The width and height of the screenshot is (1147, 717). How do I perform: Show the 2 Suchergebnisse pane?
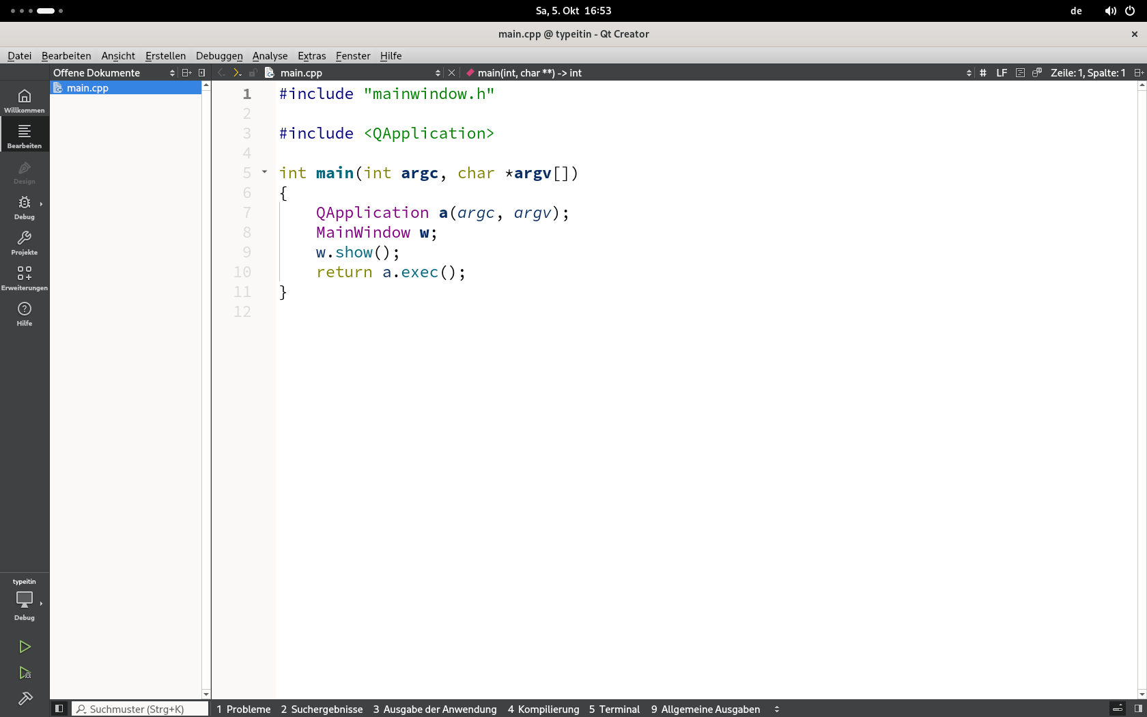[x=322, y=709]
